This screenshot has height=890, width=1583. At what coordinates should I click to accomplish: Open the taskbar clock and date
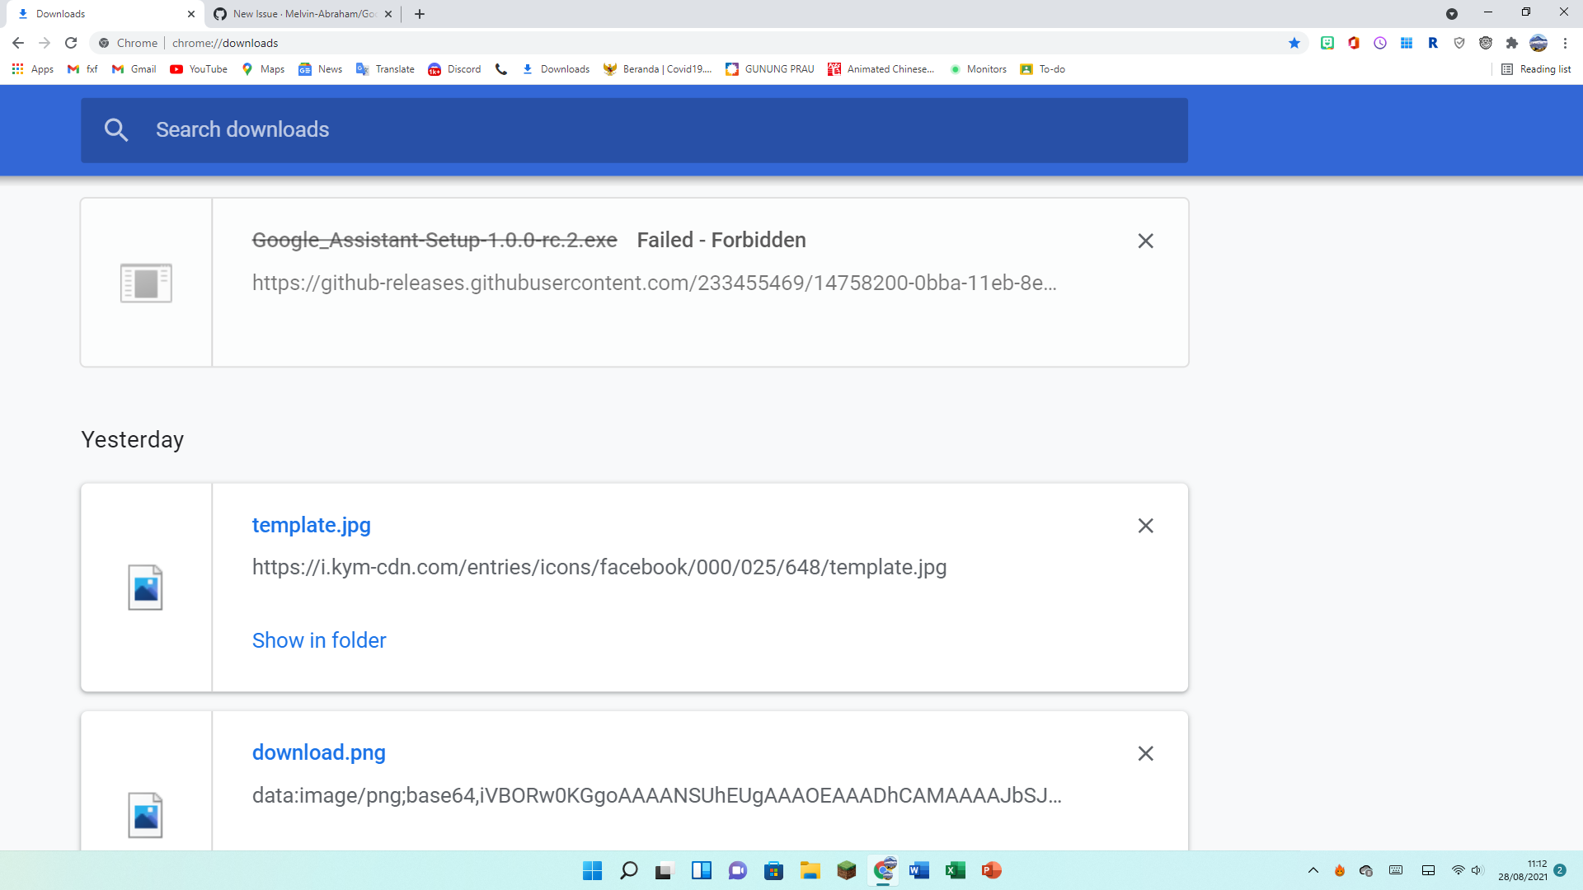point(1523,870)
